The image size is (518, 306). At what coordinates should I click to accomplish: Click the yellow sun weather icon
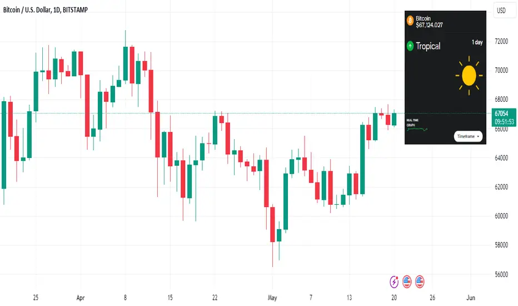469,76
